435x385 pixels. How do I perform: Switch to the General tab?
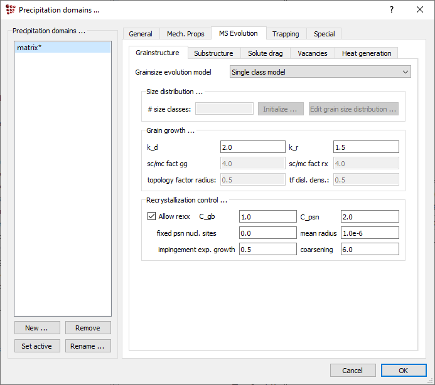click(141, 34)
